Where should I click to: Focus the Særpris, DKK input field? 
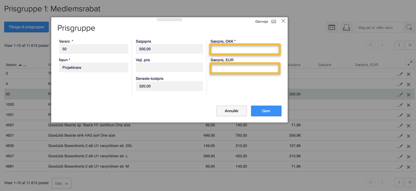(245, 49)
